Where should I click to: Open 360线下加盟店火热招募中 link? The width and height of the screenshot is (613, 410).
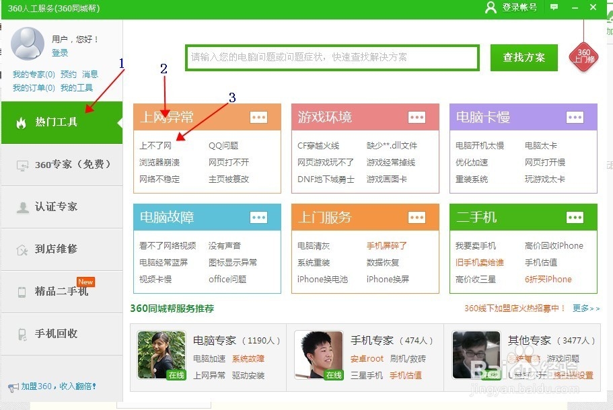(515, 309)
